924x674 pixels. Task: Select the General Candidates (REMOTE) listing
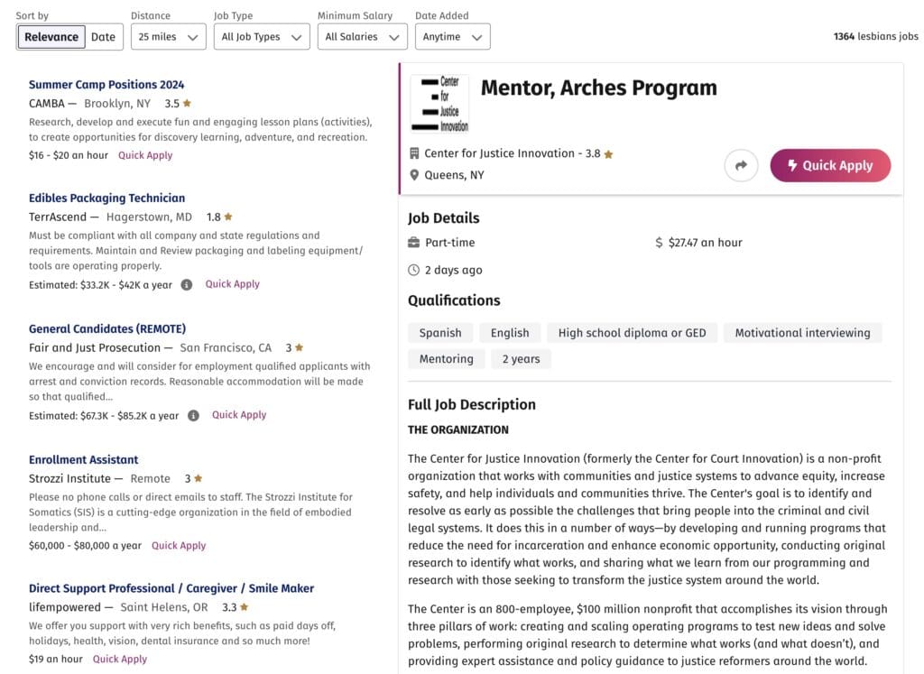coord(107,328)
